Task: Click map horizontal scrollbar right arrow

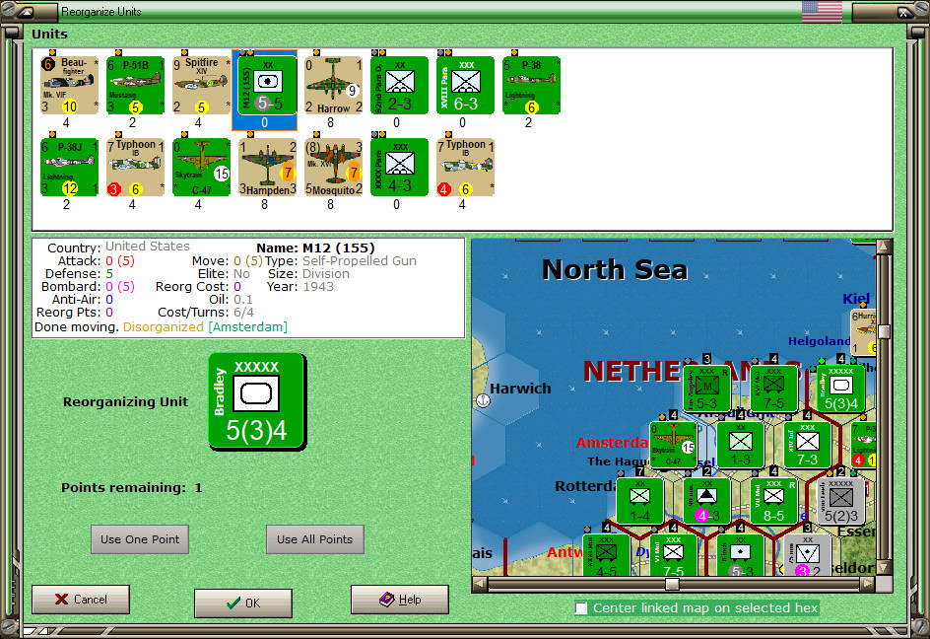Action: point(868,585)
